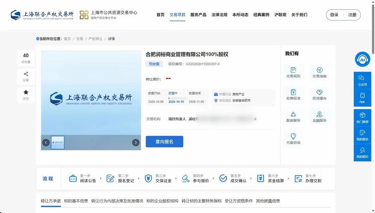Viewport: 375px width, 213px height.
Task: Open 本所动态 menu
Action: (x=240, y=15)
